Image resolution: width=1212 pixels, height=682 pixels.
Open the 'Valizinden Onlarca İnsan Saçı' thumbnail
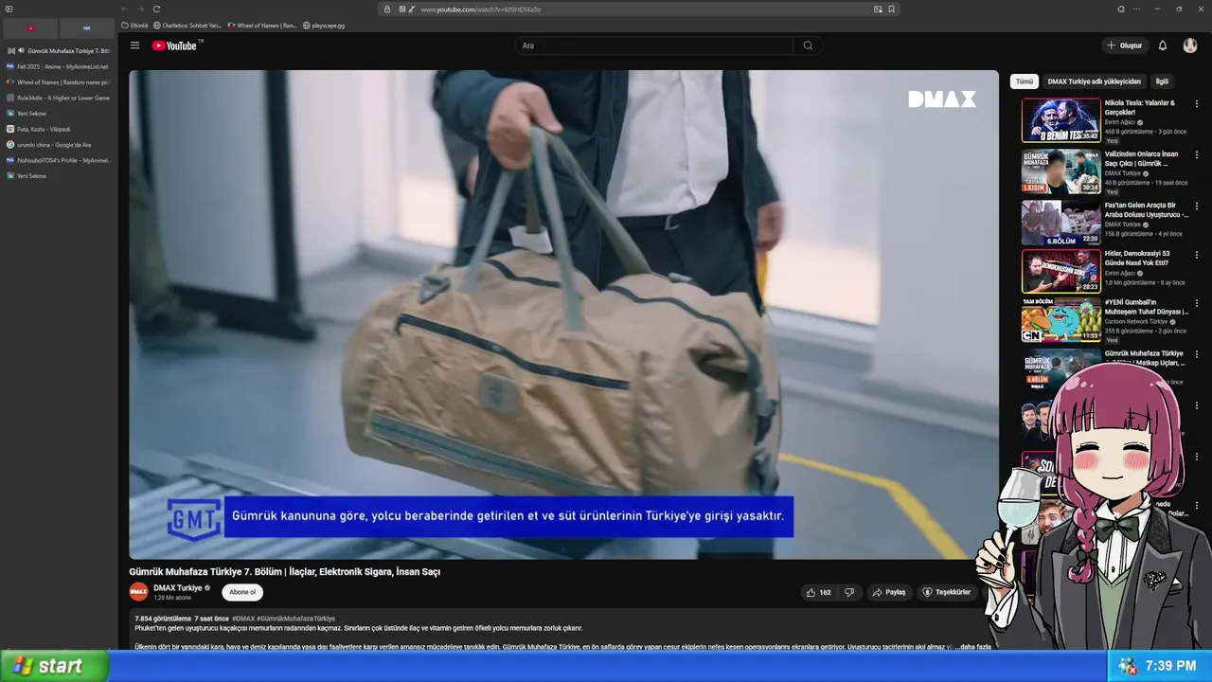click(x=1060, y=171)
